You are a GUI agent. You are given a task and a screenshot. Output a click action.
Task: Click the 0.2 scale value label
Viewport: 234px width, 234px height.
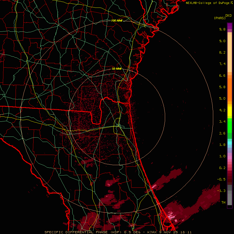[222, 168]
